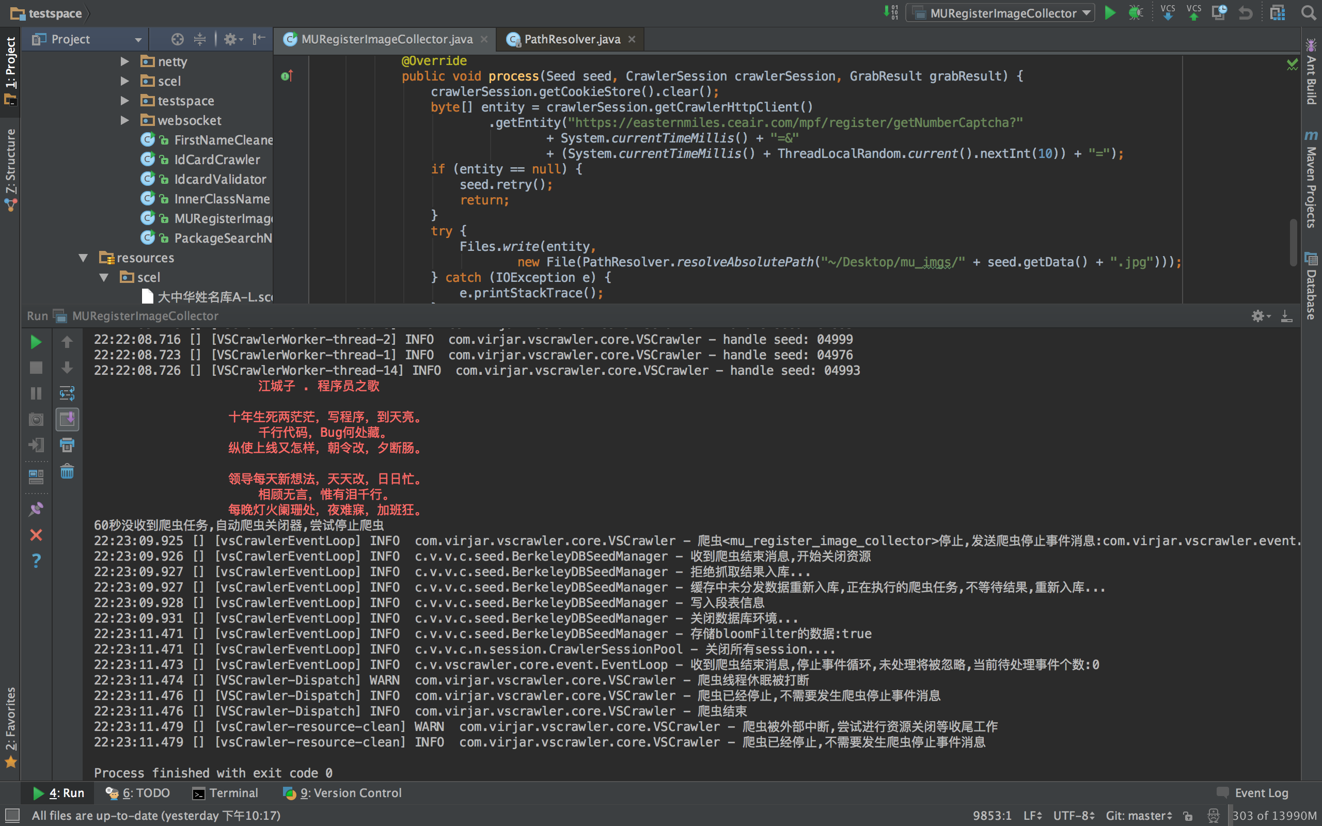Switch to PathResolver.java editor tab

[572, 39]
